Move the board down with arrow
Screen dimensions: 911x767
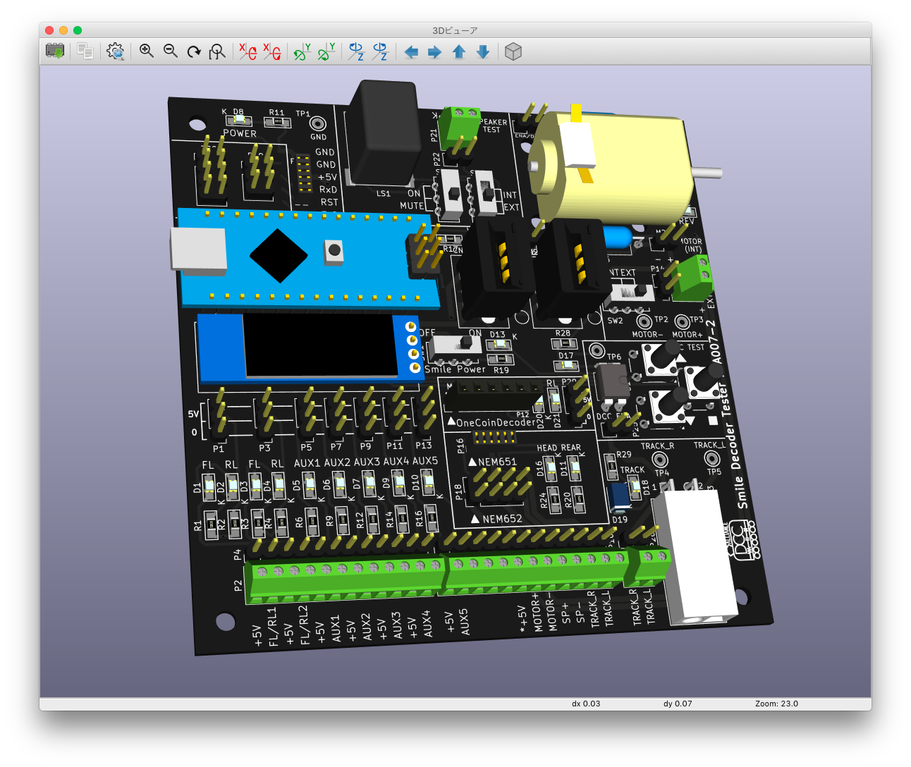coord(483,52)
